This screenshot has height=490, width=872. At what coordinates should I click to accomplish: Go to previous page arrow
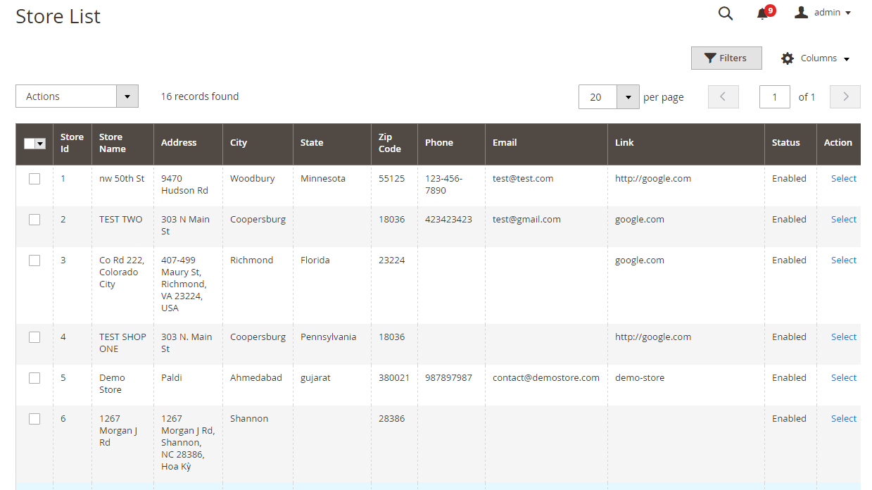(x=723, y=97)
